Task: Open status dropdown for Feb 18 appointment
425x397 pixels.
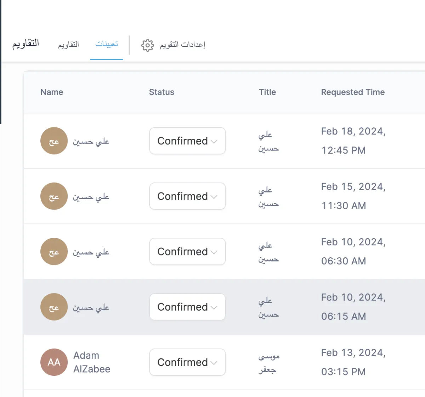Action: (x=187, y=141)
